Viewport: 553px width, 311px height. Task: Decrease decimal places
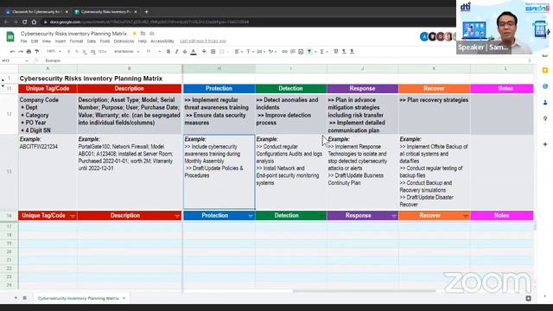pos(85,52)
